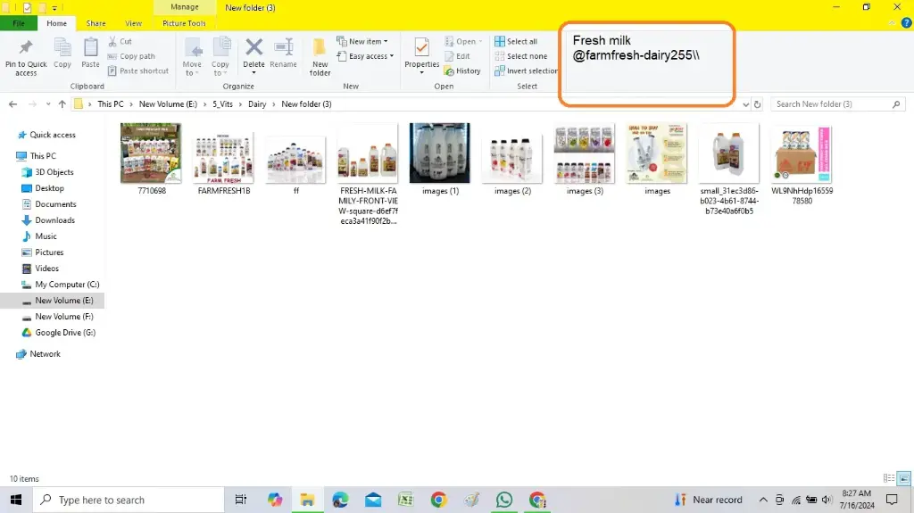914x513 pixels.
Task: Open the Mail app from taskbar
Action: pos(373,500)
